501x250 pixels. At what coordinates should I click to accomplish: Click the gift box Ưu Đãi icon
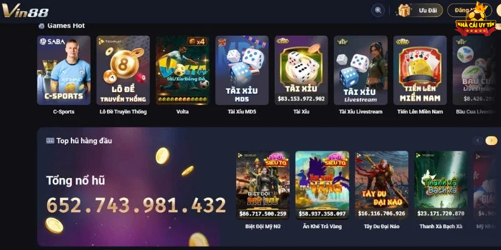[404, 10]
